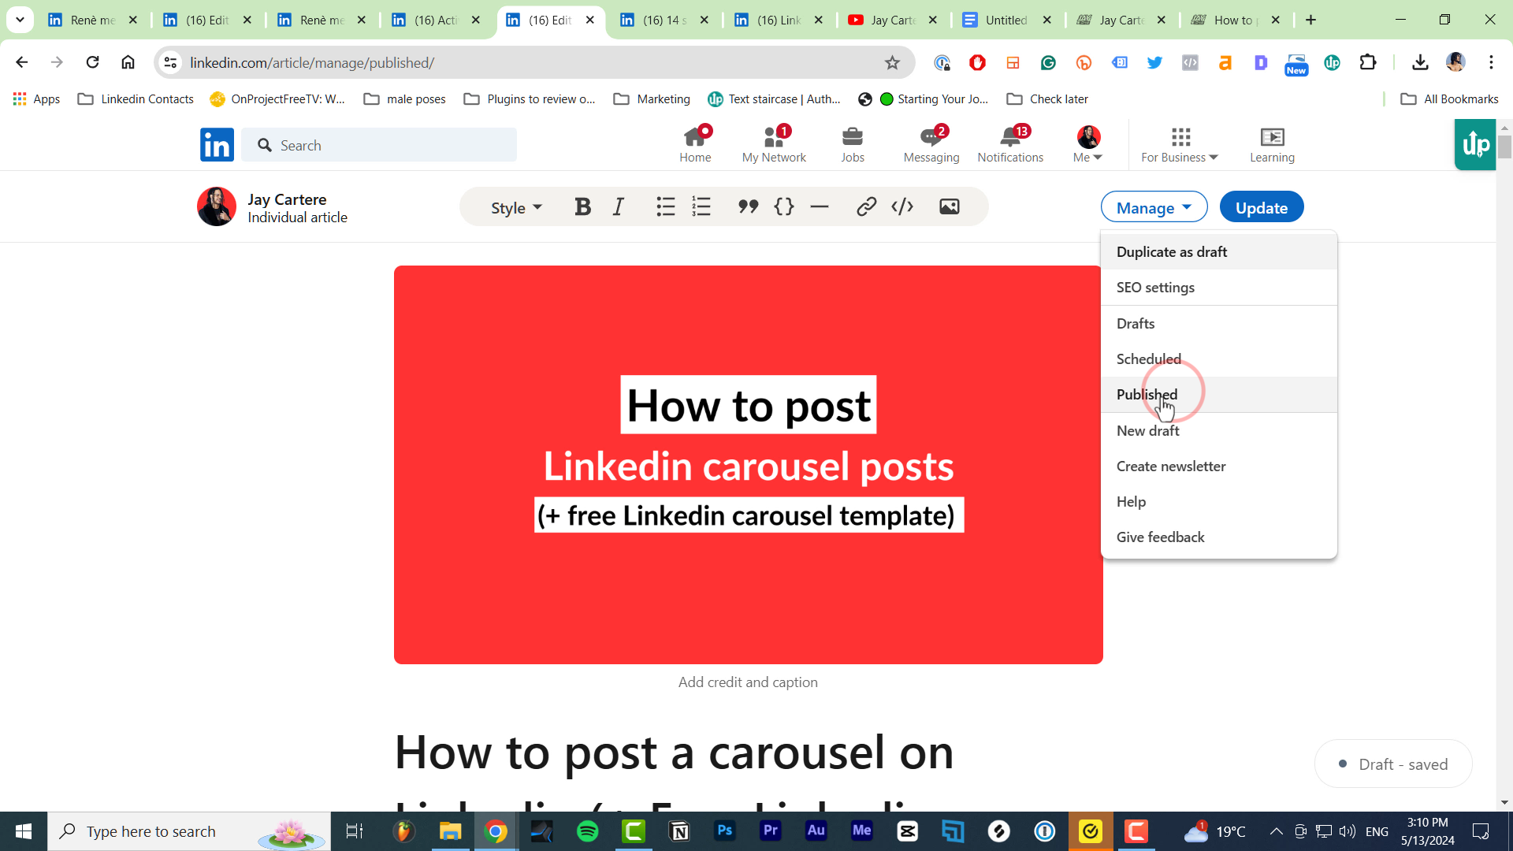1513x851 pixels.
Task: Insert a numbered list
Action: pos(701,206)
